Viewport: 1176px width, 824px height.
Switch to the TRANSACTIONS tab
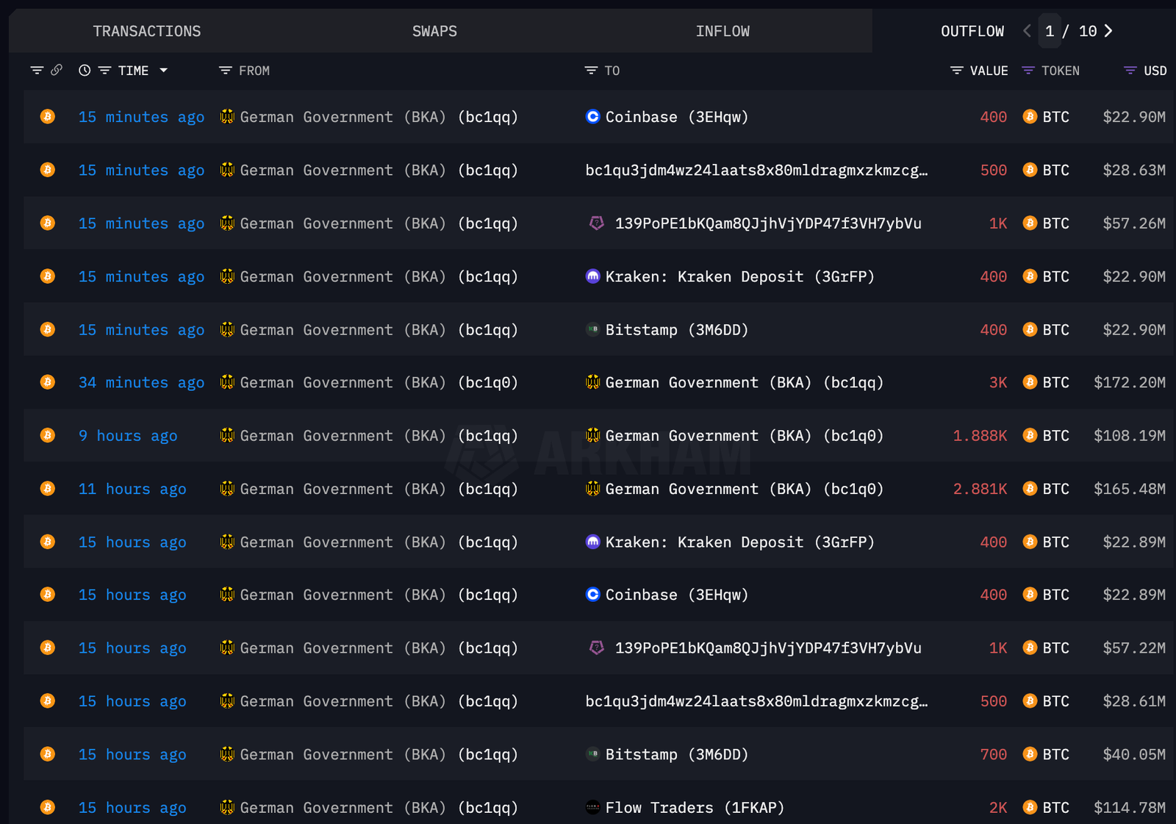pyautogui.click(x=146, y=31)
